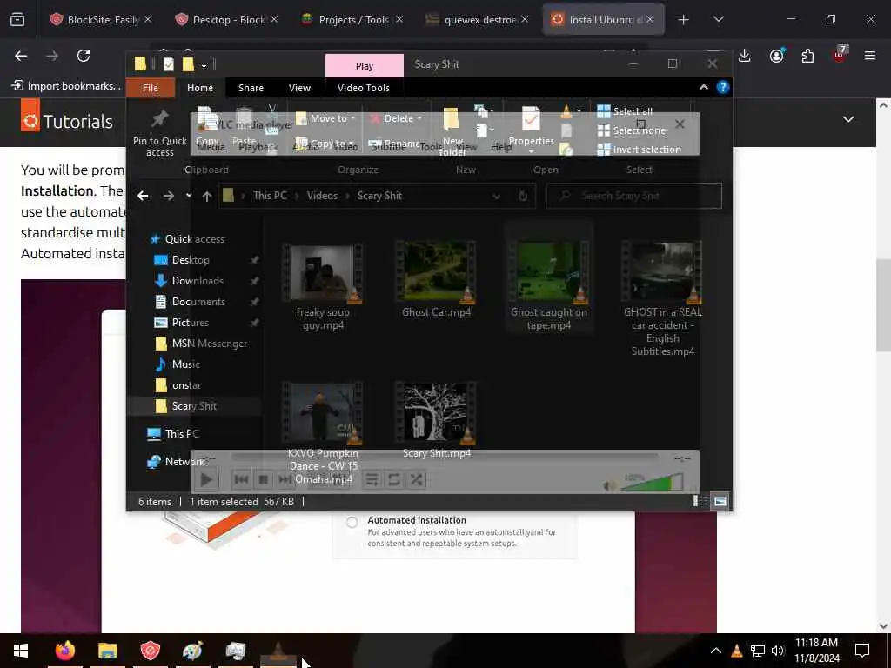
Task: Select the pink Play contextual tab
Action: (365, 66)
